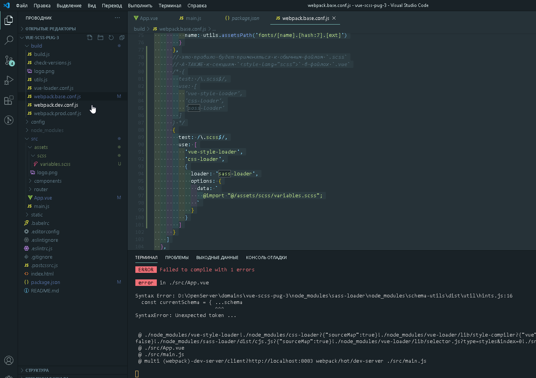536x378 pixels.
Task: Open Source Control view with 4 changes
Action: point(9,60)
